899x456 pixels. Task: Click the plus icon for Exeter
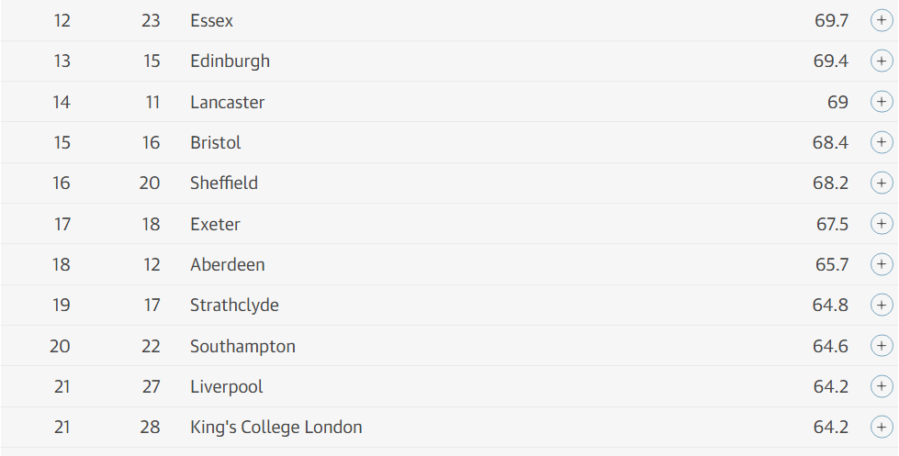pyautogui.click(x=882, y=224)
